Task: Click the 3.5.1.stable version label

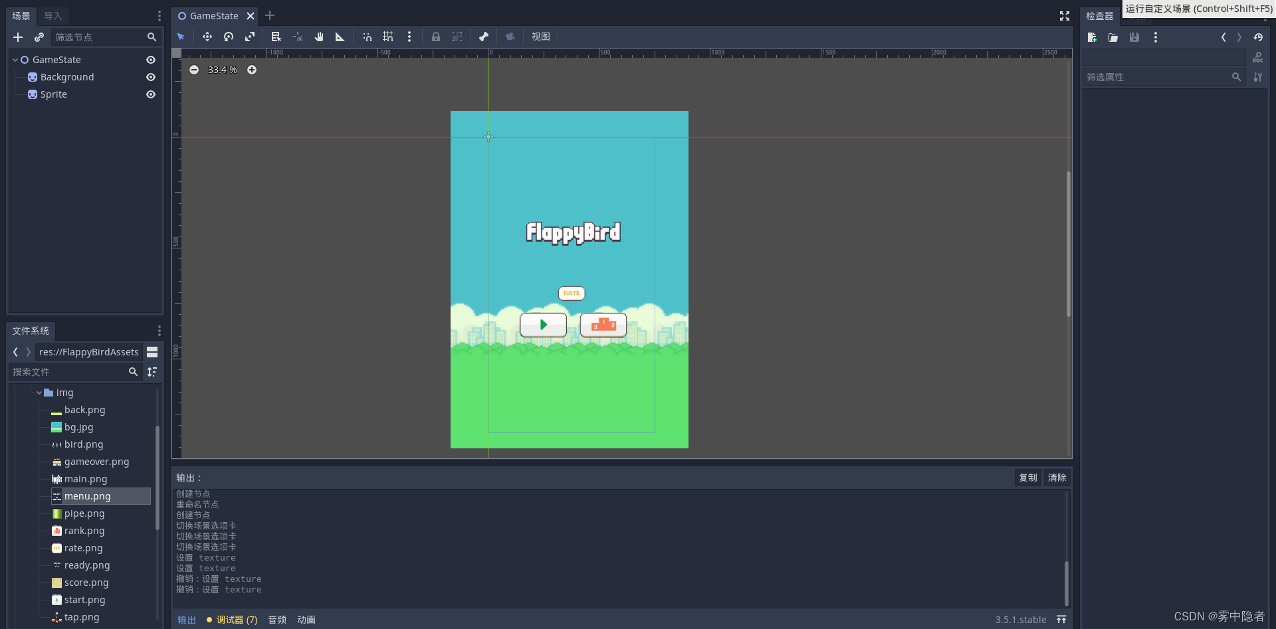Action: 1021,620
